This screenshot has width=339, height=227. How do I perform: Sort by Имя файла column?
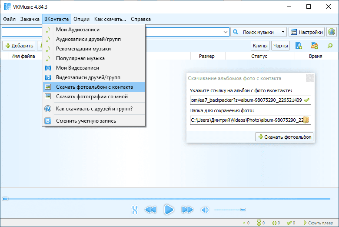click(23, 56)
